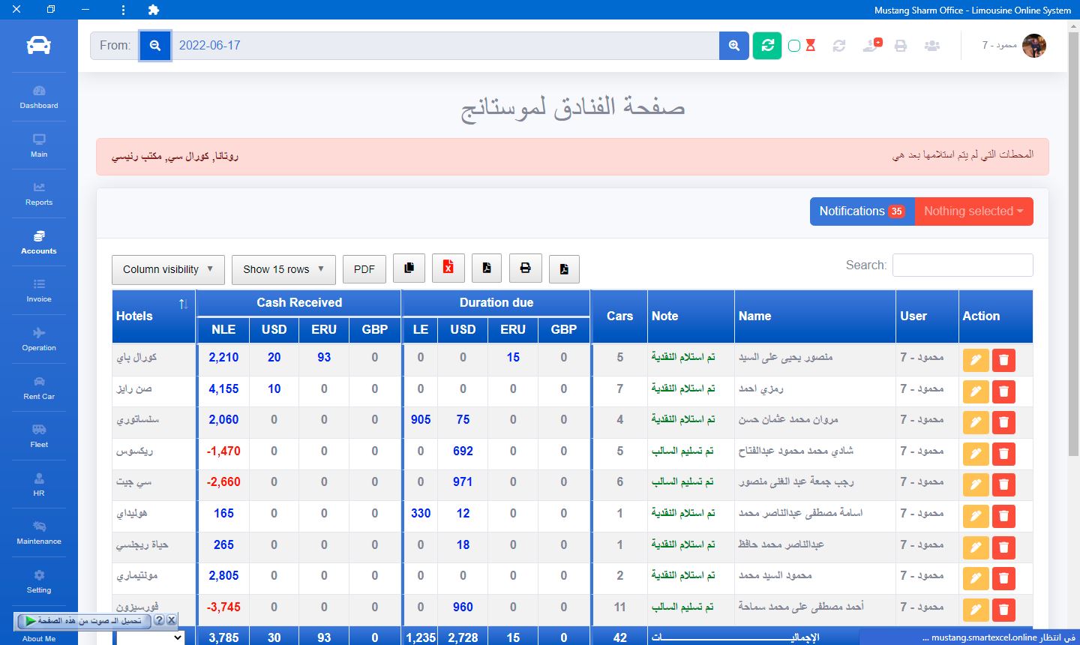1080x645 pixels.
Task: Edit the كورال باي hotel row
Action: (976, 360)
